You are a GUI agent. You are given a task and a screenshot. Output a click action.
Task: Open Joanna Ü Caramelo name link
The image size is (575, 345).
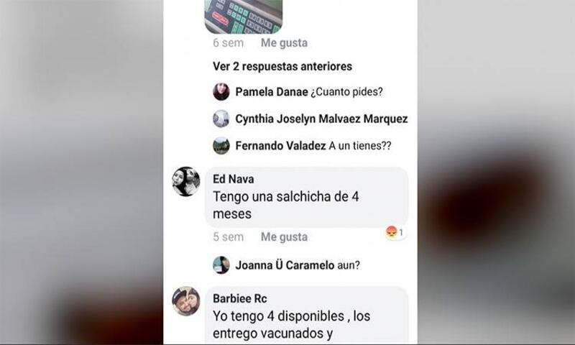click(x=285, y=265)
